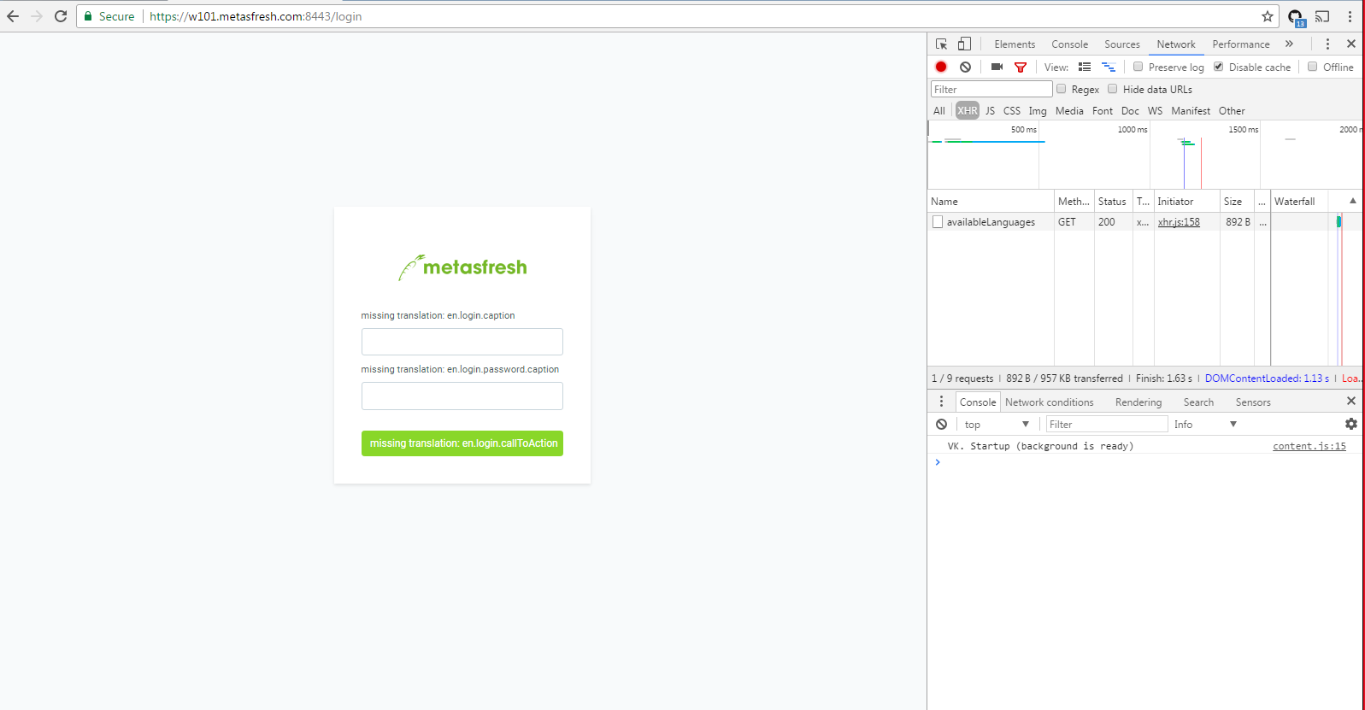Open the Sensors drawer tab

(x=1253, y=402)
